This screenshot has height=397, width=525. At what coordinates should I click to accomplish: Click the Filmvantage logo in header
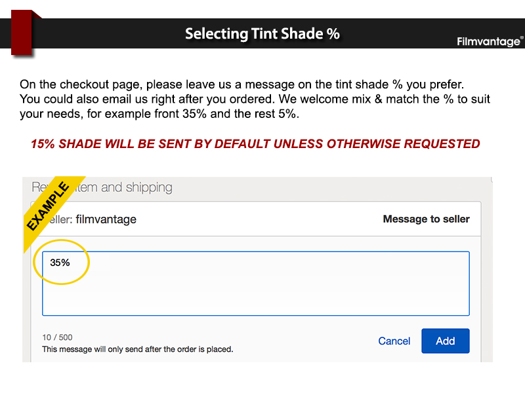pyautogui.click(x=488, y=42)
